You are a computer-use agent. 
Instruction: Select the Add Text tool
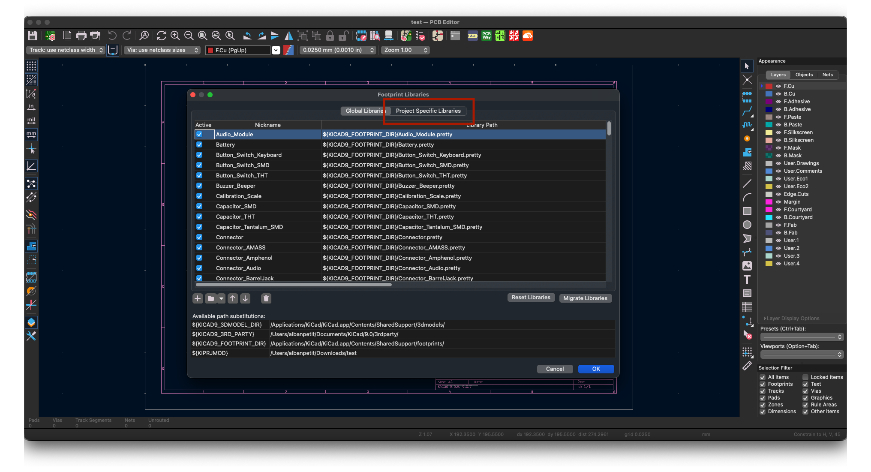coord(747,280)
